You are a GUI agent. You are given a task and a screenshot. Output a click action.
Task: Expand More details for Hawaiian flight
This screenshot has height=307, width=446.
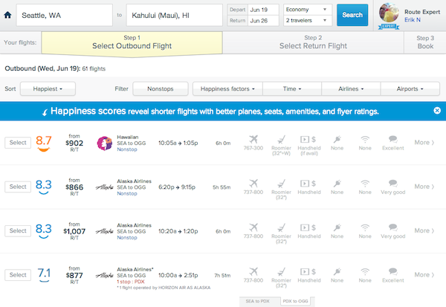tap(424, 143)
